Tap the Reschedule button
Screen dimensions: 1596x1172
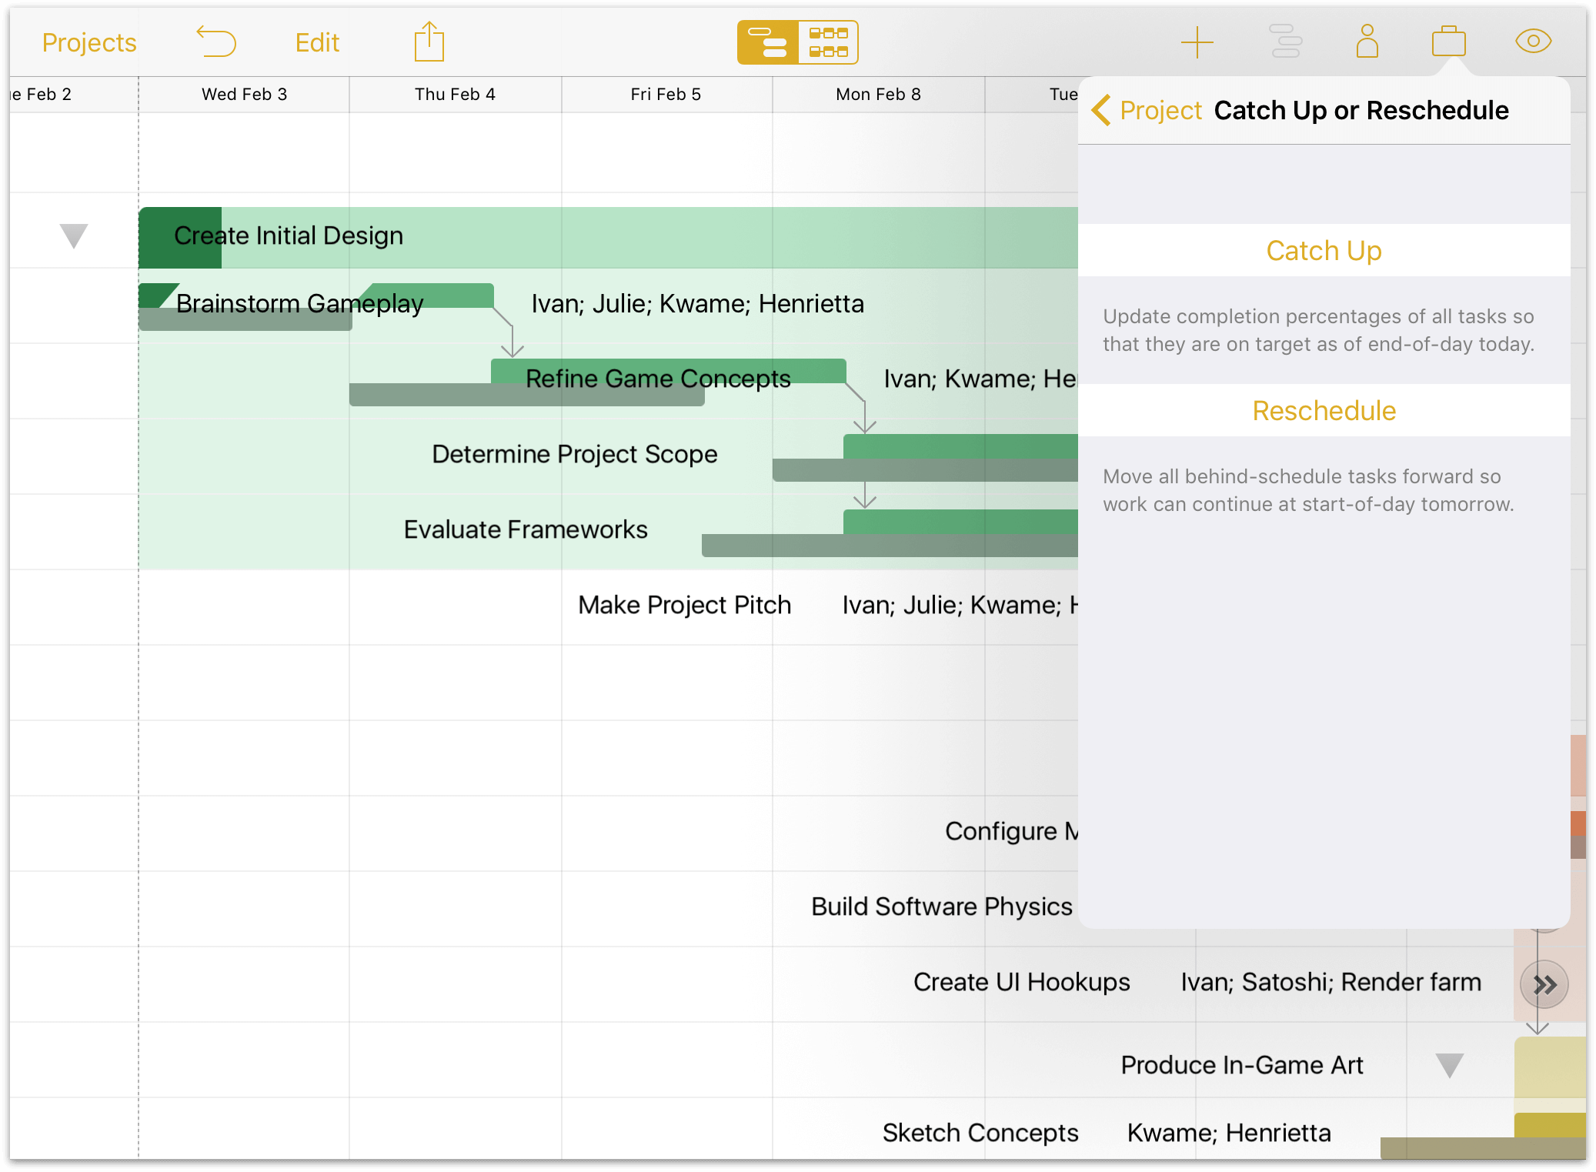point(1324,410)
